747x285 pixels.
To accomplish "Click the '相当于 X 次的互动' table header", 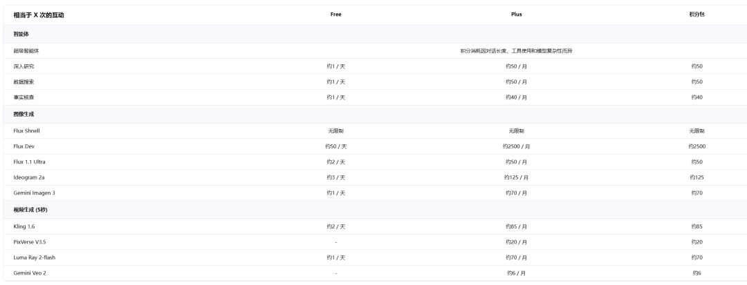I will (x=39, y=15).
